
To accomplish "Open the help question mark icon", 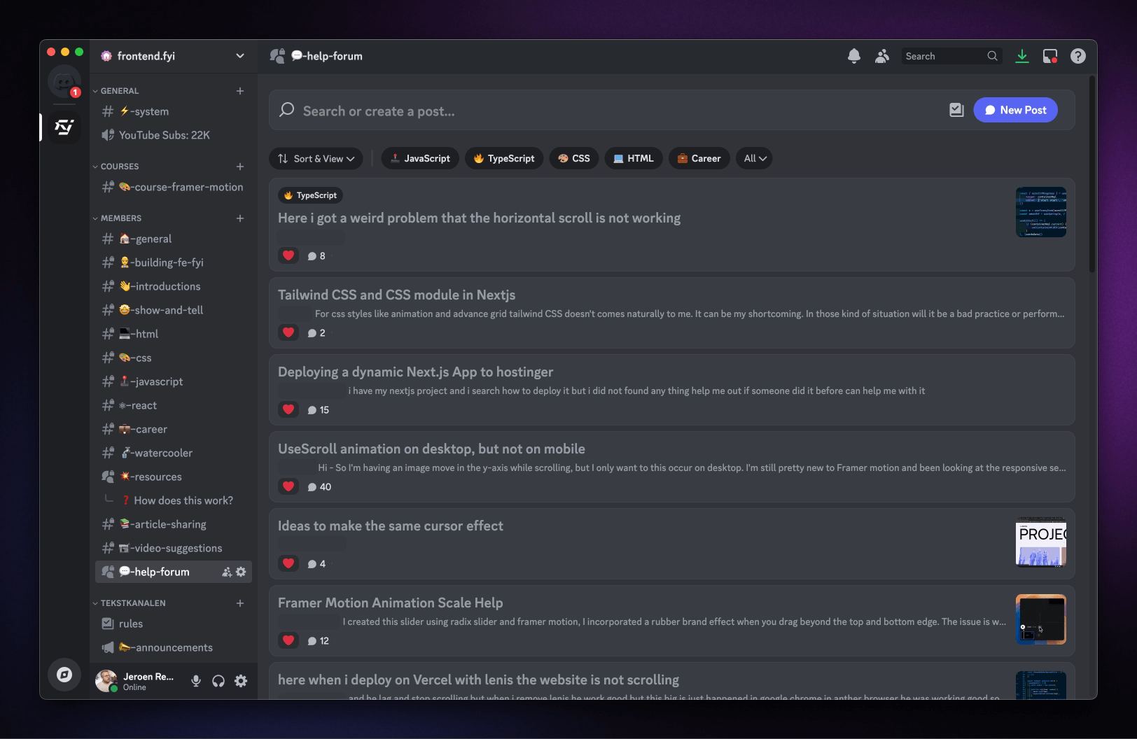I will click(1078, 56).
